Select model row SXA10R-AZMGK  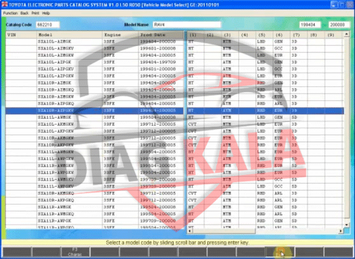(175, 83)
